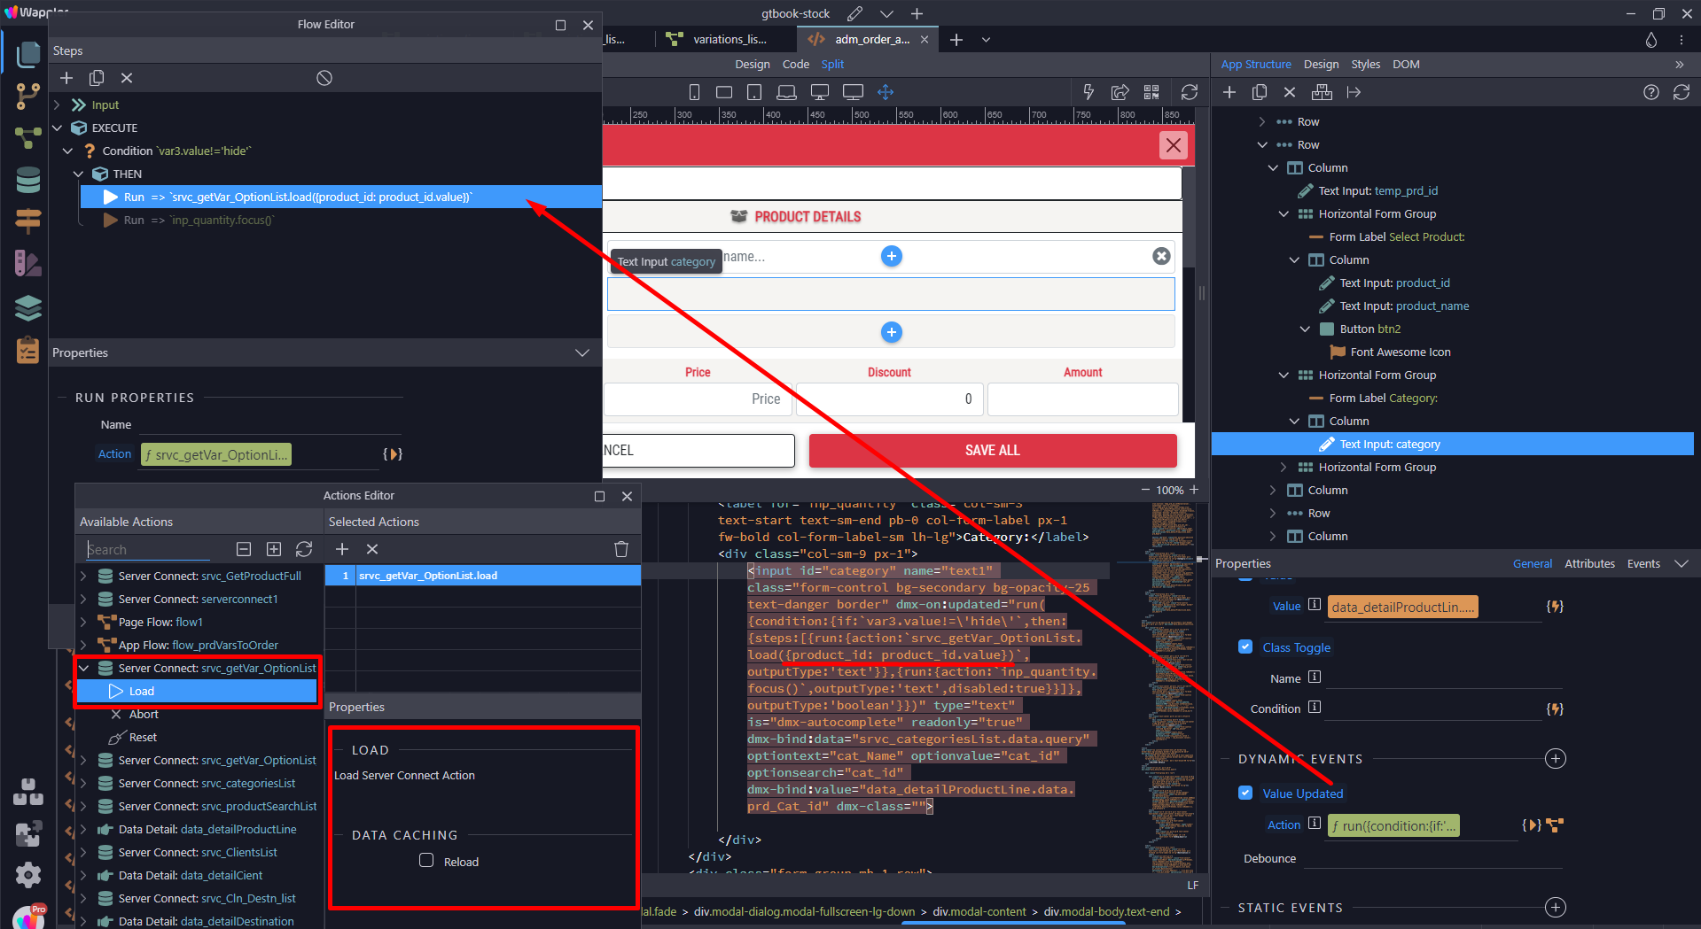The image size is (1701, 929).
Task: Select the Abort action under srvc_getVar_OptionList
Action: click(144, 714)
